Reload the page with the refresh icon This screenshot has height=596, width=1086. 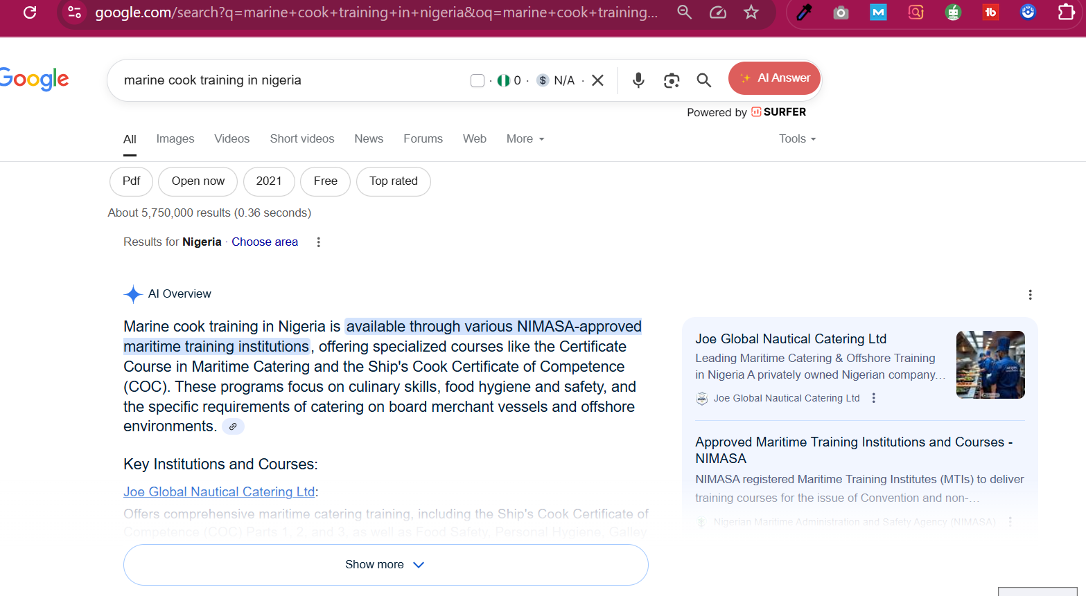coord(30,12)
